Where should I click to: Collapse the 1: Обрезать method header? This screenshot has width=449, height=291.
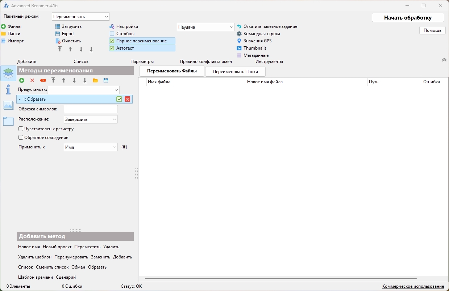[x=20, y=99]
